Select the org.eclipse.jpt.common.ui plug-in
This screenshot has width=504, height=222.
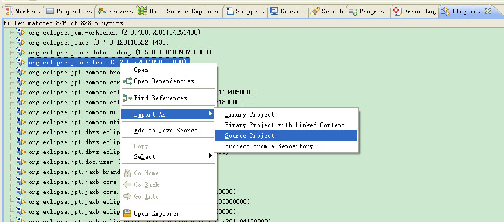pyautogui.click(x=72, y=112)
